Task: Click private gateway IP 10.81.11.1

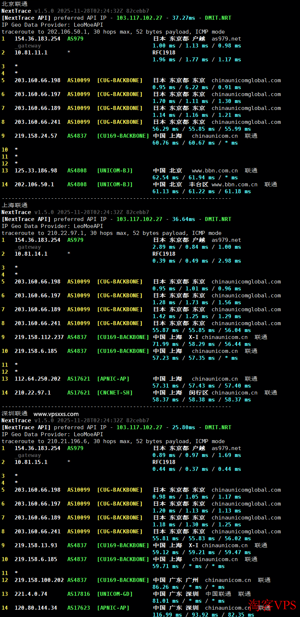Action: 31,53
